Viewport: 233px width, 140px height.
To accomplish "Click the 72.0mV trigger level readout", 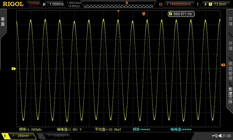I will coord(220,4).
